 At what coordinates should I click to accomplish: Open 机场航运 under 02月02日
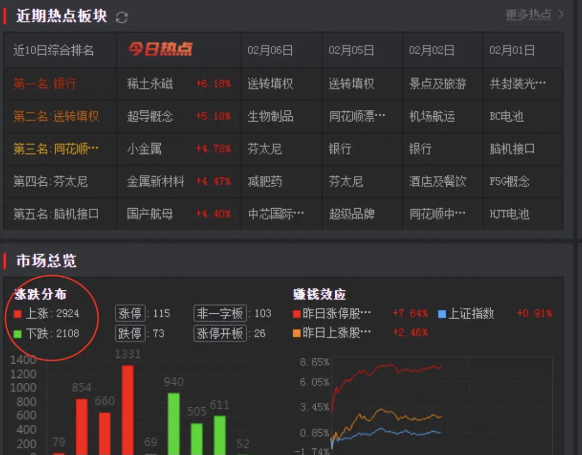[432, 116]
